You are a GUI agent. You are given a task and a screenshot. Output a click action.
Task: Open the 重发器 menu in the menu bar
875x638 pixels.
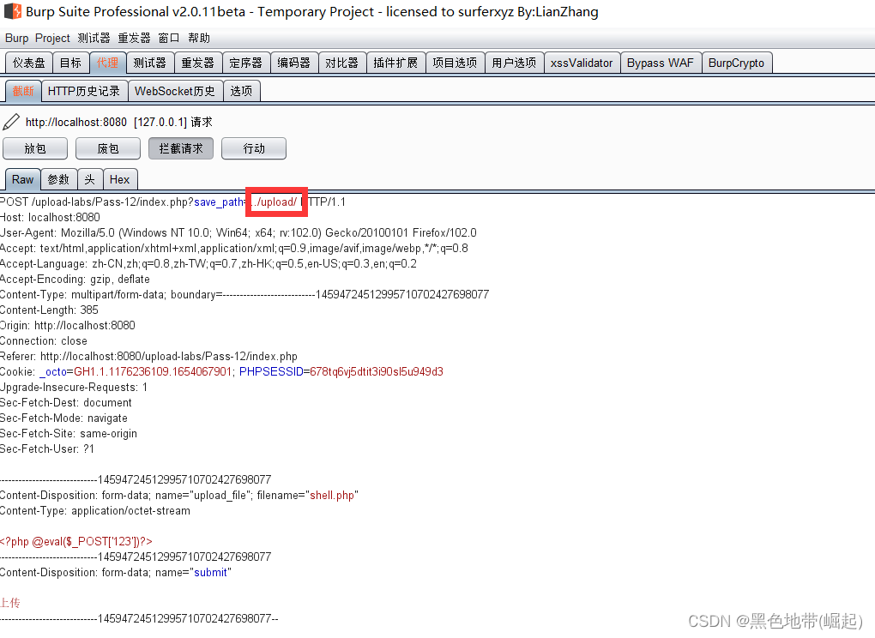[134, 38]
